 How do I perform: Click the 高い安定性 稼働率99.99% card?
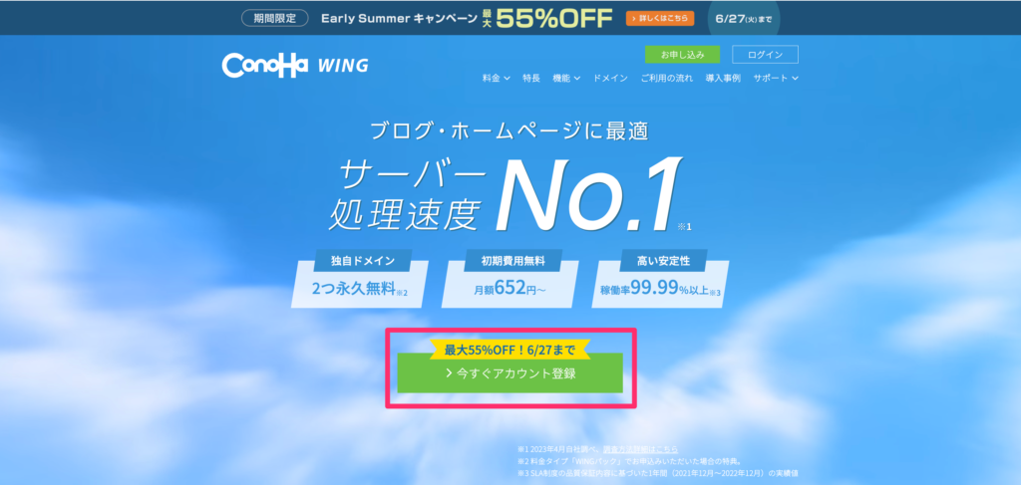click(660, 278)
